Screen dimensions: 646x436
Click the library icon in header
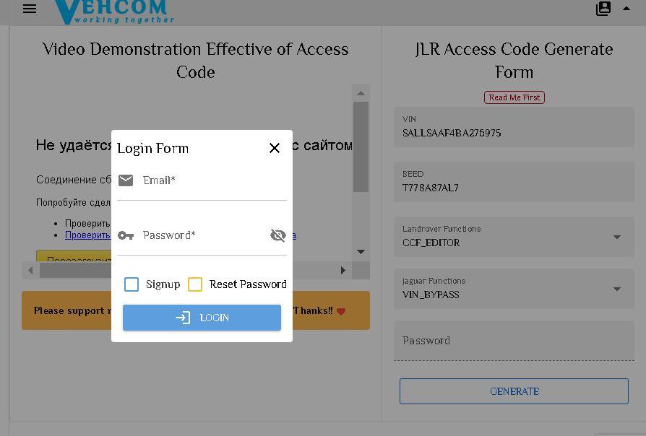pyautogui.click(x=603, y=9)
